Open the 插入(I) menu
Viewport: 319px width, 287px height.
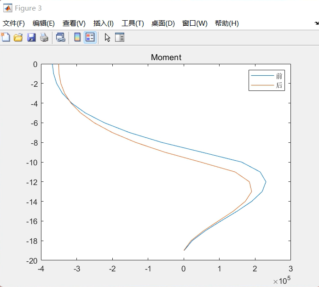[x=104, y=23]
